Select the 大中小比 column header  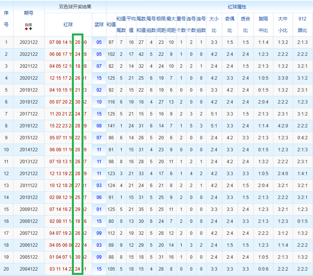pyautogui.click(x=283, y=25)
